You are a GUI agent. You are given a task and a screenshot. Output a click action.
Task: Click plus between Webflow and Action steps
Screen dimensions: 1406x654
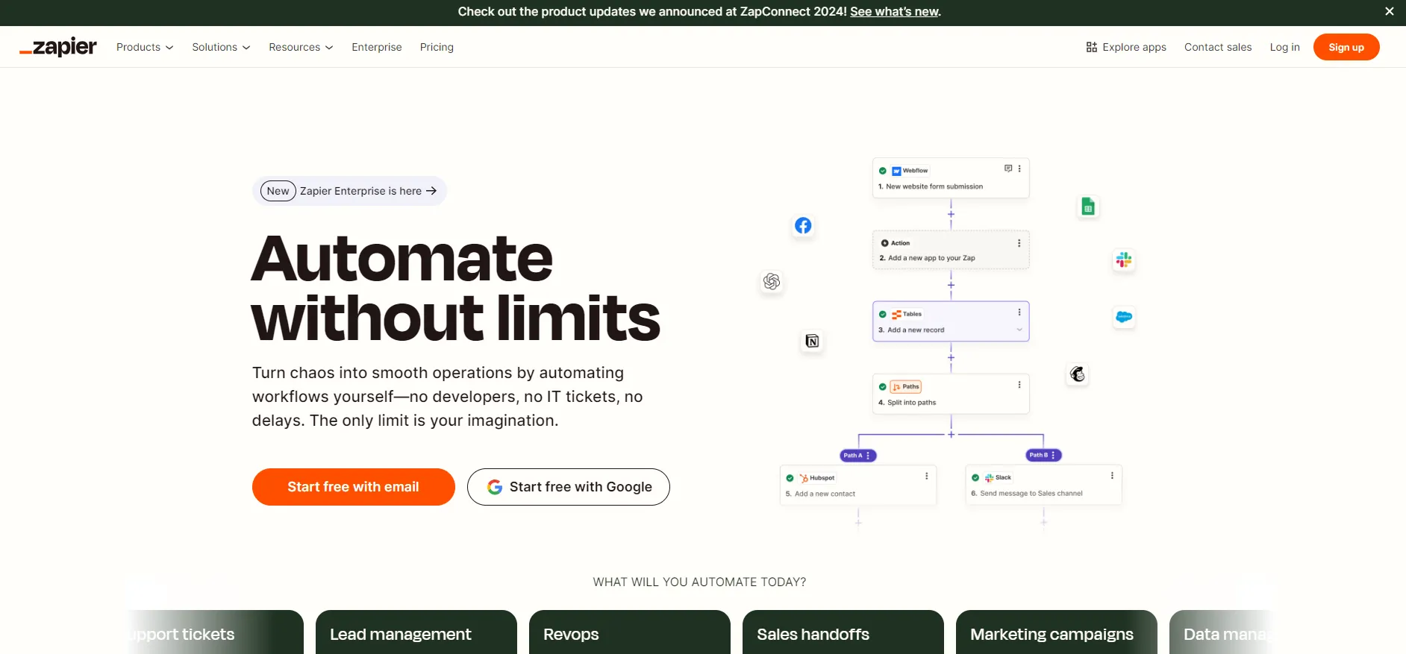951,214
